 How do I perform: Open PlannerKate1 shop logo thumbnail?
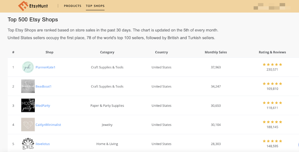(x=28, y=67)
